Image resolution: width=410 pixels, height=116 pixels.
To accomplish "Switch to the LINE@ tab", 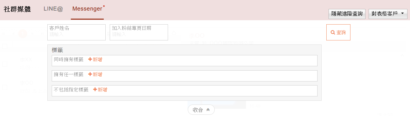I will point(53,9).
